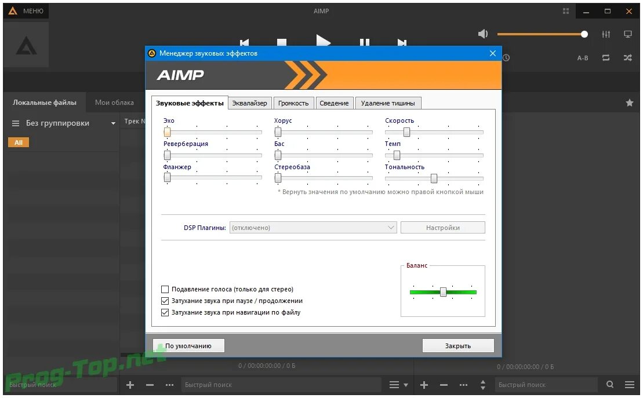Click the pause button

pos(365,42)
